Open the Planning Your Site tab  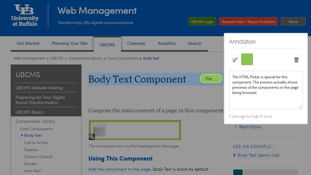[69, 44]
